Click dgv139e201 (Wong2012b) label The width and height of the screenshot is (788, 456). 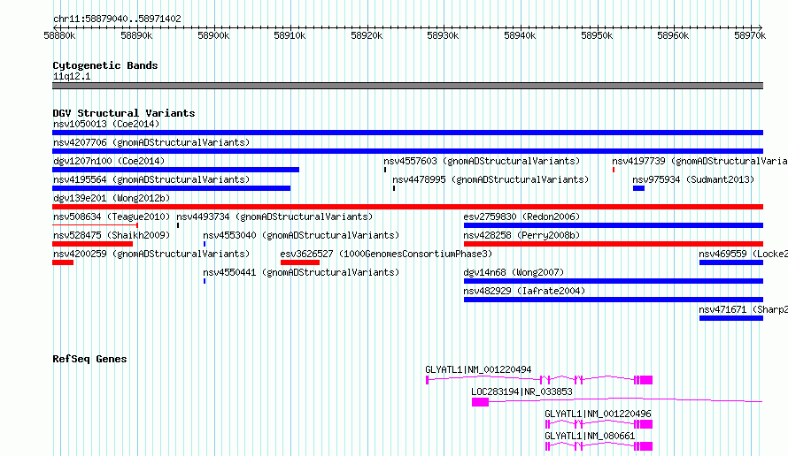(112, 198)
